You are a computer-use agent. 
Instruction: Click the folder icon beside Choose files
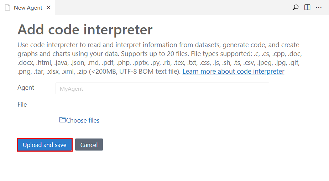pyautogui.click(x=62, y=120)
